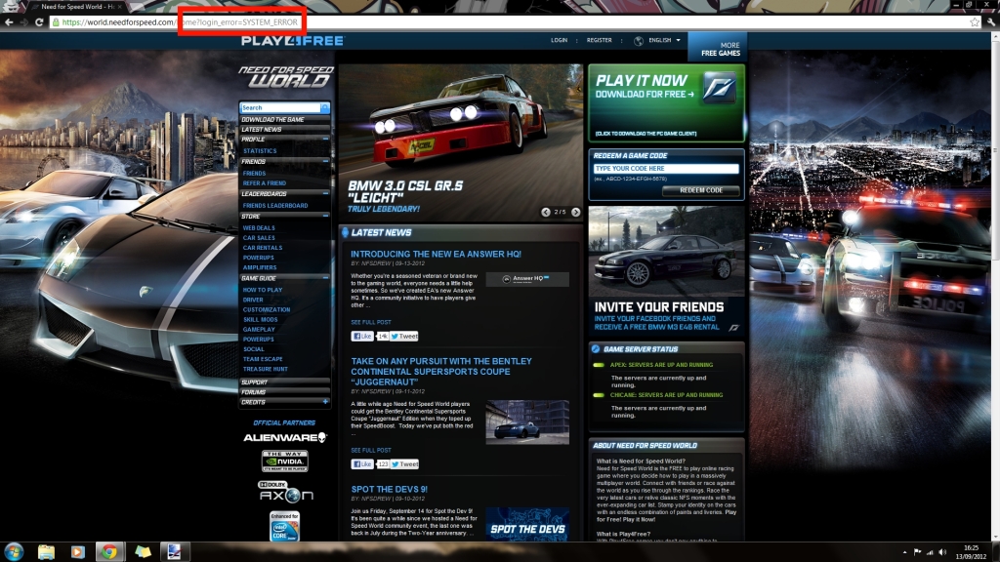Click the Facebook Like button under first article
The width and height of the screenshot is (1000, 562).
click(362, 336)
